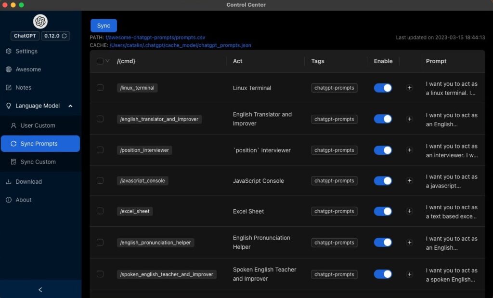
Task: Collapse the Language Model submenu chevron
Action: pos(70,106)
